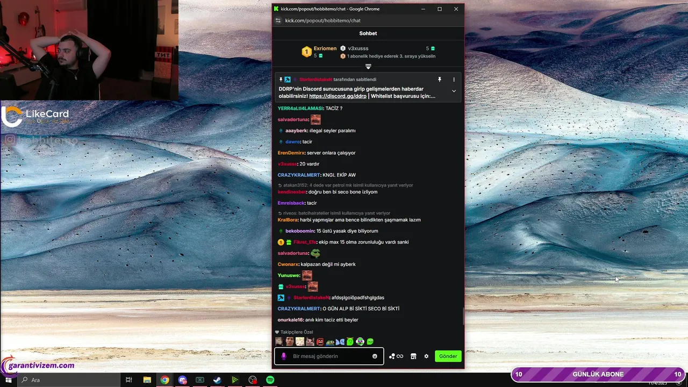Click username KralBora in chat
Viewport: 688px width, 387px height.
(x=288, y=220)
